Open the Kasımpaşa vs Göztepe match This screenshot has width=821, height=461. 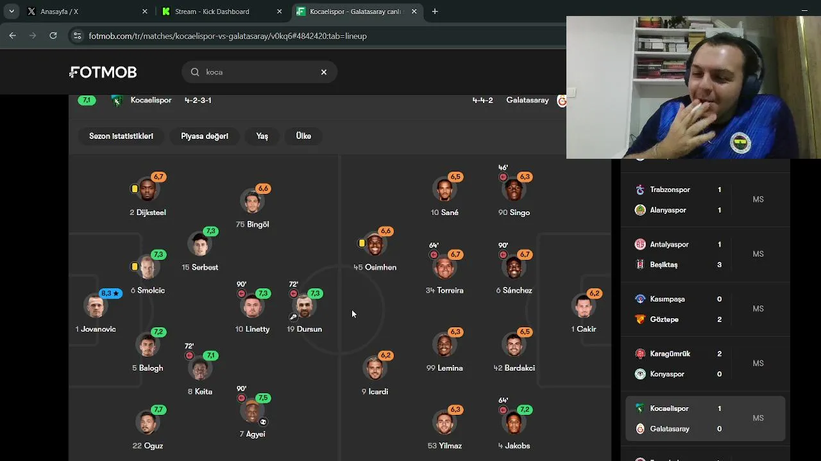(706, 309)
